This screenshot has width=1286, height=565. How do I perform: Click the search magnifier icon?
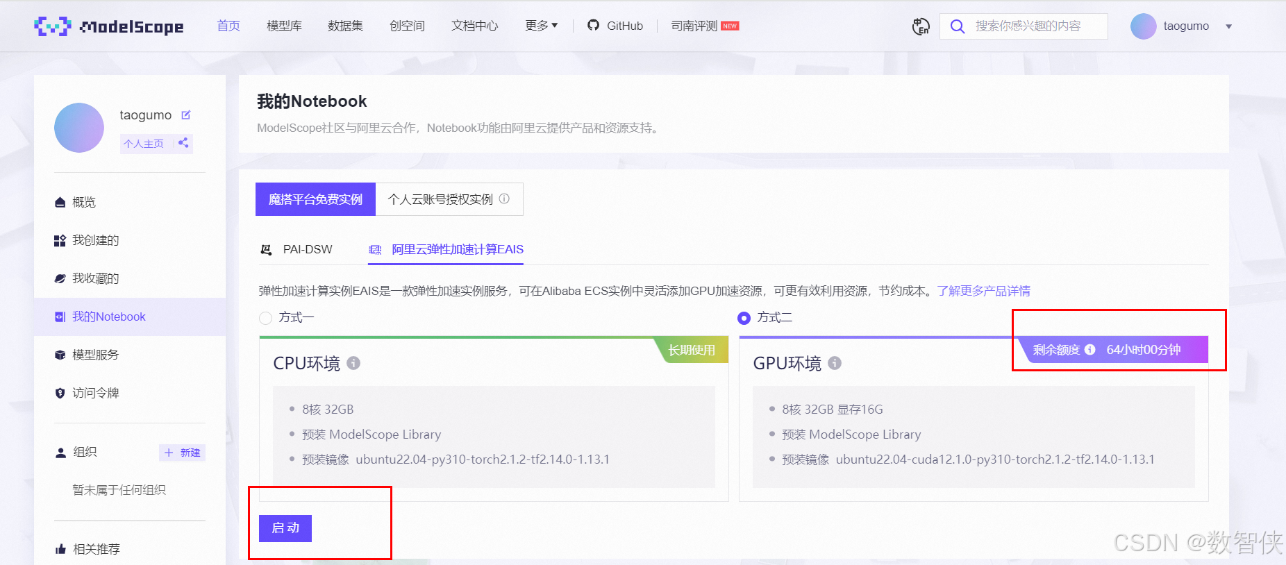tap(958, 26)
